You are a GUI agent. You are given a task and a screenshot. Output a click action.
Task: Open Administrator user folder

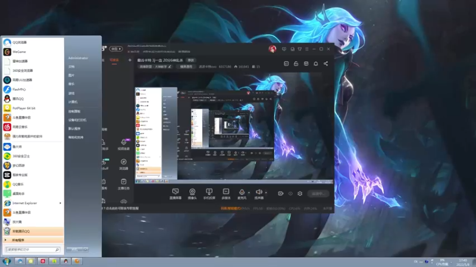(x=78, y=58)
